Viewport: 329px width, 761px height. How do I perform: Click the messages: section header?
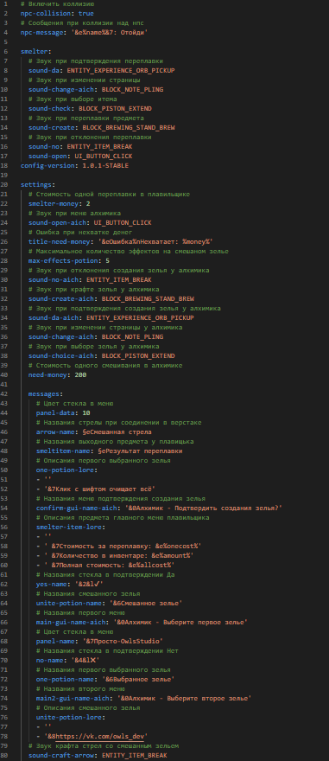[x=46, y=394]
